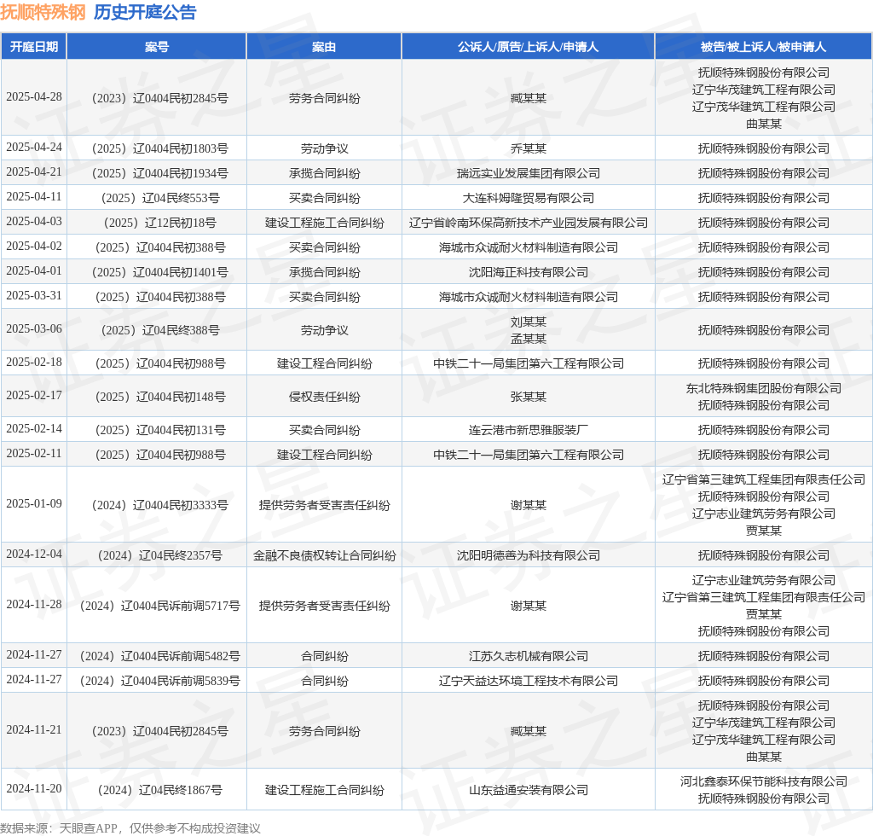The width and height of the screenshot is (873, 836).
Task: Click the 历史开庭公告 heading
Action: [145, 12]
